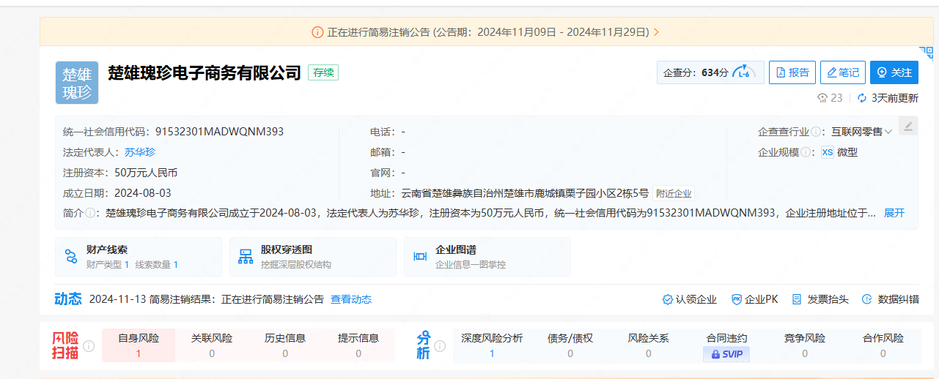Open 风险关系 analysis item

pyautogui.click(x=648, y=346)
